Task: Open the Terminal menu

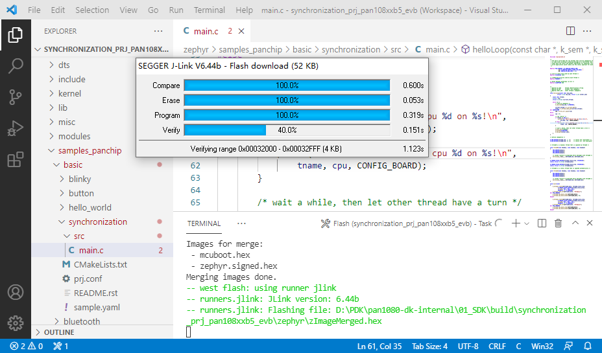Action: [x=210, y=10]
